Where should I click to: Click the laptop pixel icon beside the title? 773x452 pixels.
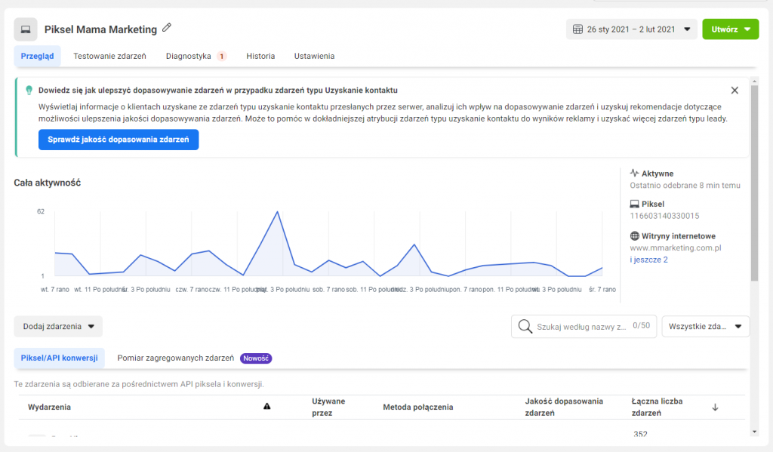point(26,29)
